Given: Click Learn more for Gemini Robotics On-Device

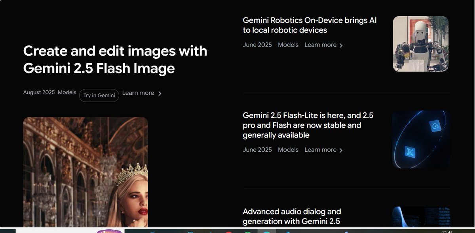Looking at the screenshot, I should [321, 45].
